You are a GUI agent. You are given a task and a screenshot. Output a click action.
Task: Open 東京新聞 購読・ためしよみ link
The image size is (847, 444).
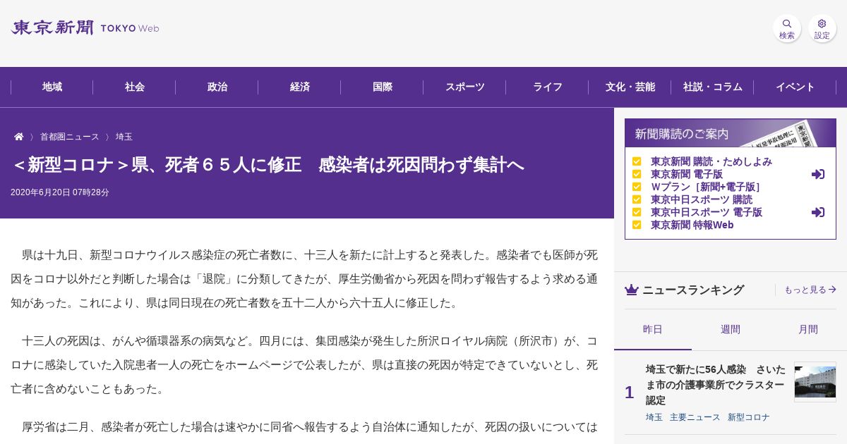[711, 161]
